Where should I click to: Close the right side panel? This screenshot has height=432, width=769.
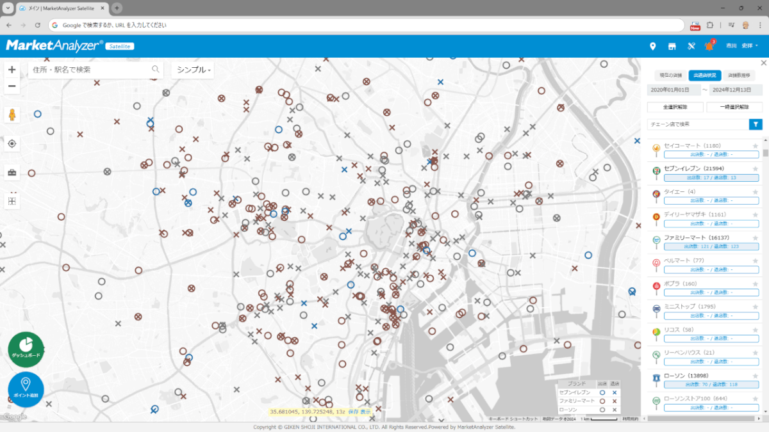click(763, 63)
